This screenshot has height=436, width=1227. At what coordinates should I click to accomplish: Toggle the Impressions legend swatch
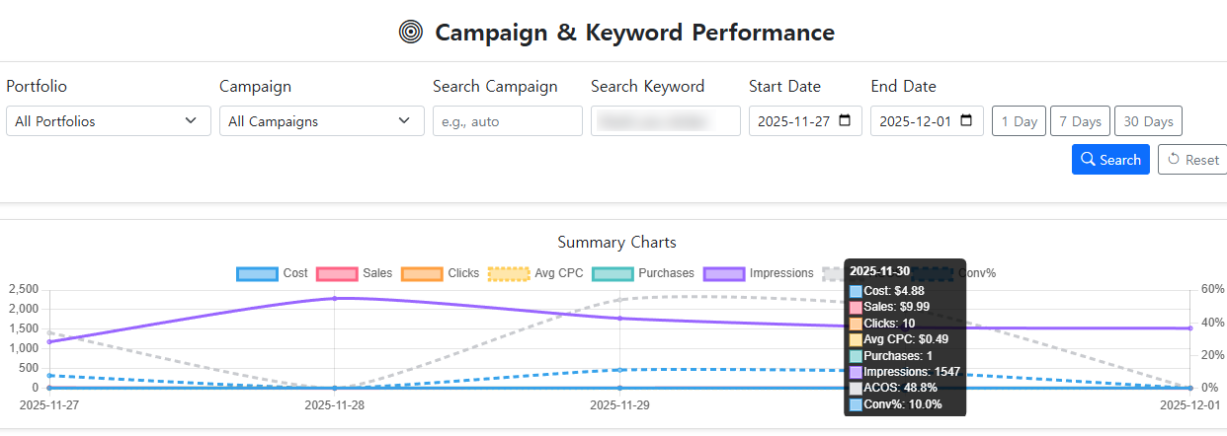click(723, 273)
